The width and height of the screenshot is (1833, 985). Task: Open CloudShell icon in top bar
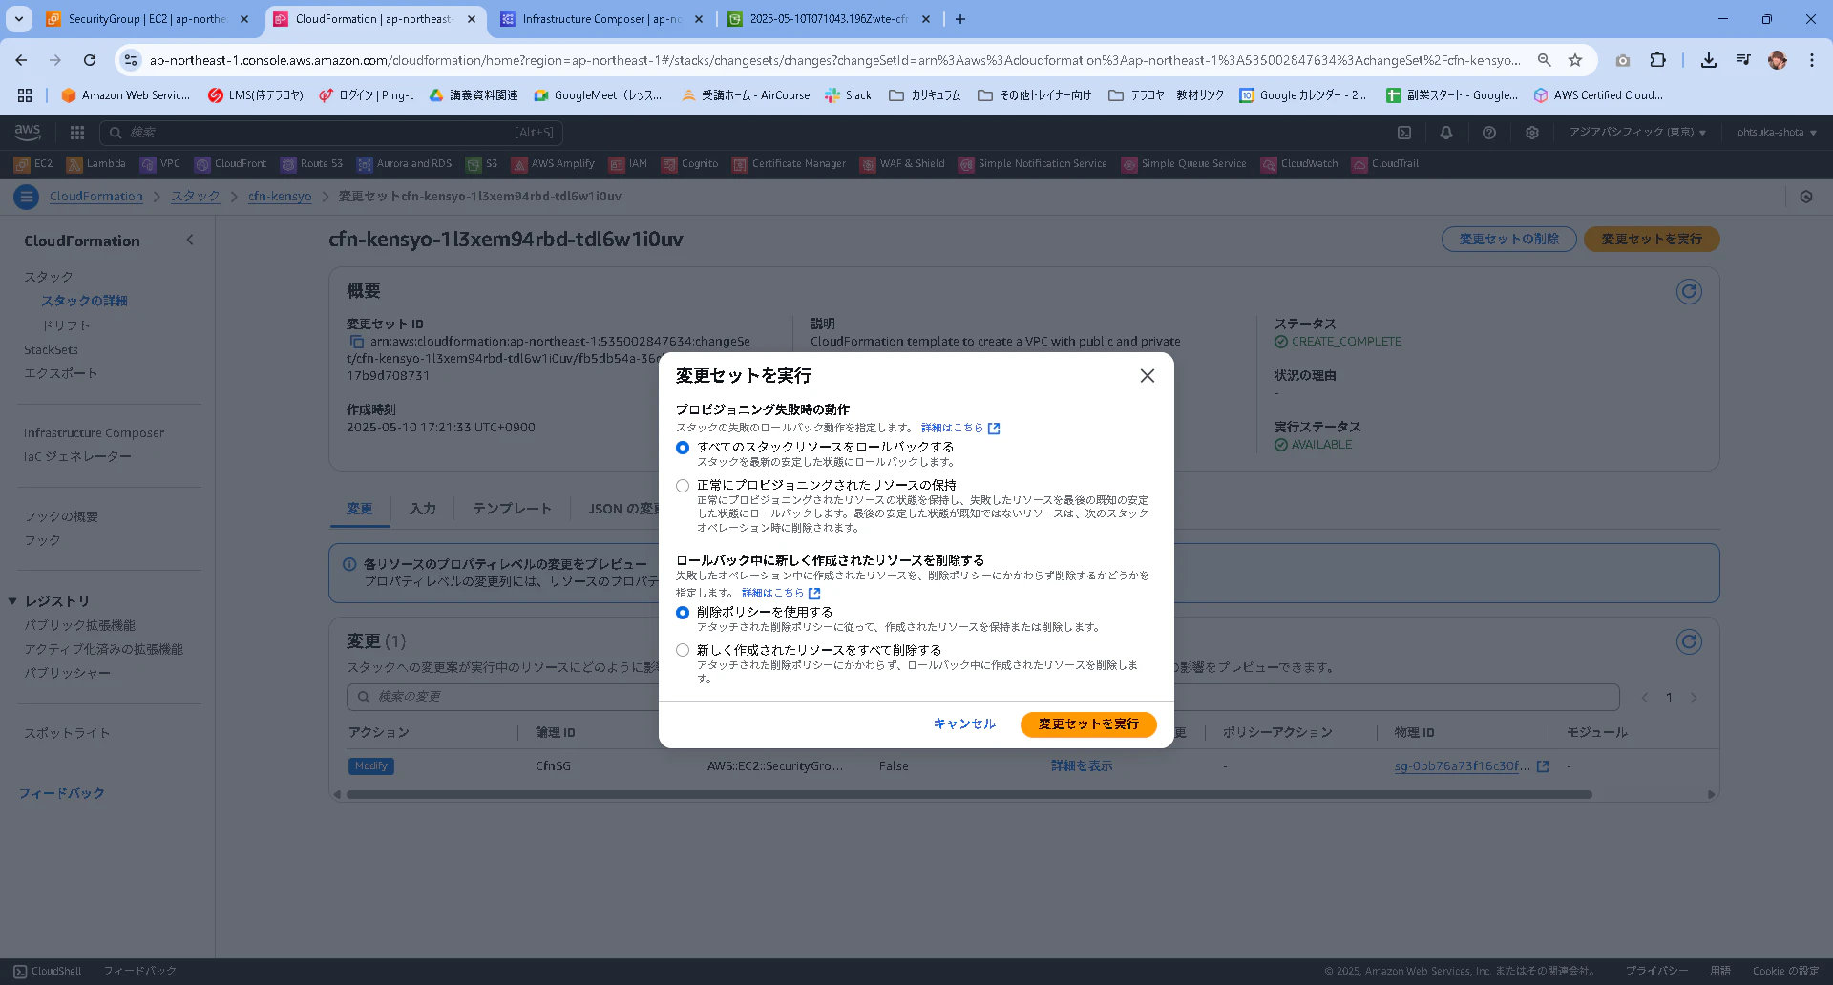point(1404,133)
